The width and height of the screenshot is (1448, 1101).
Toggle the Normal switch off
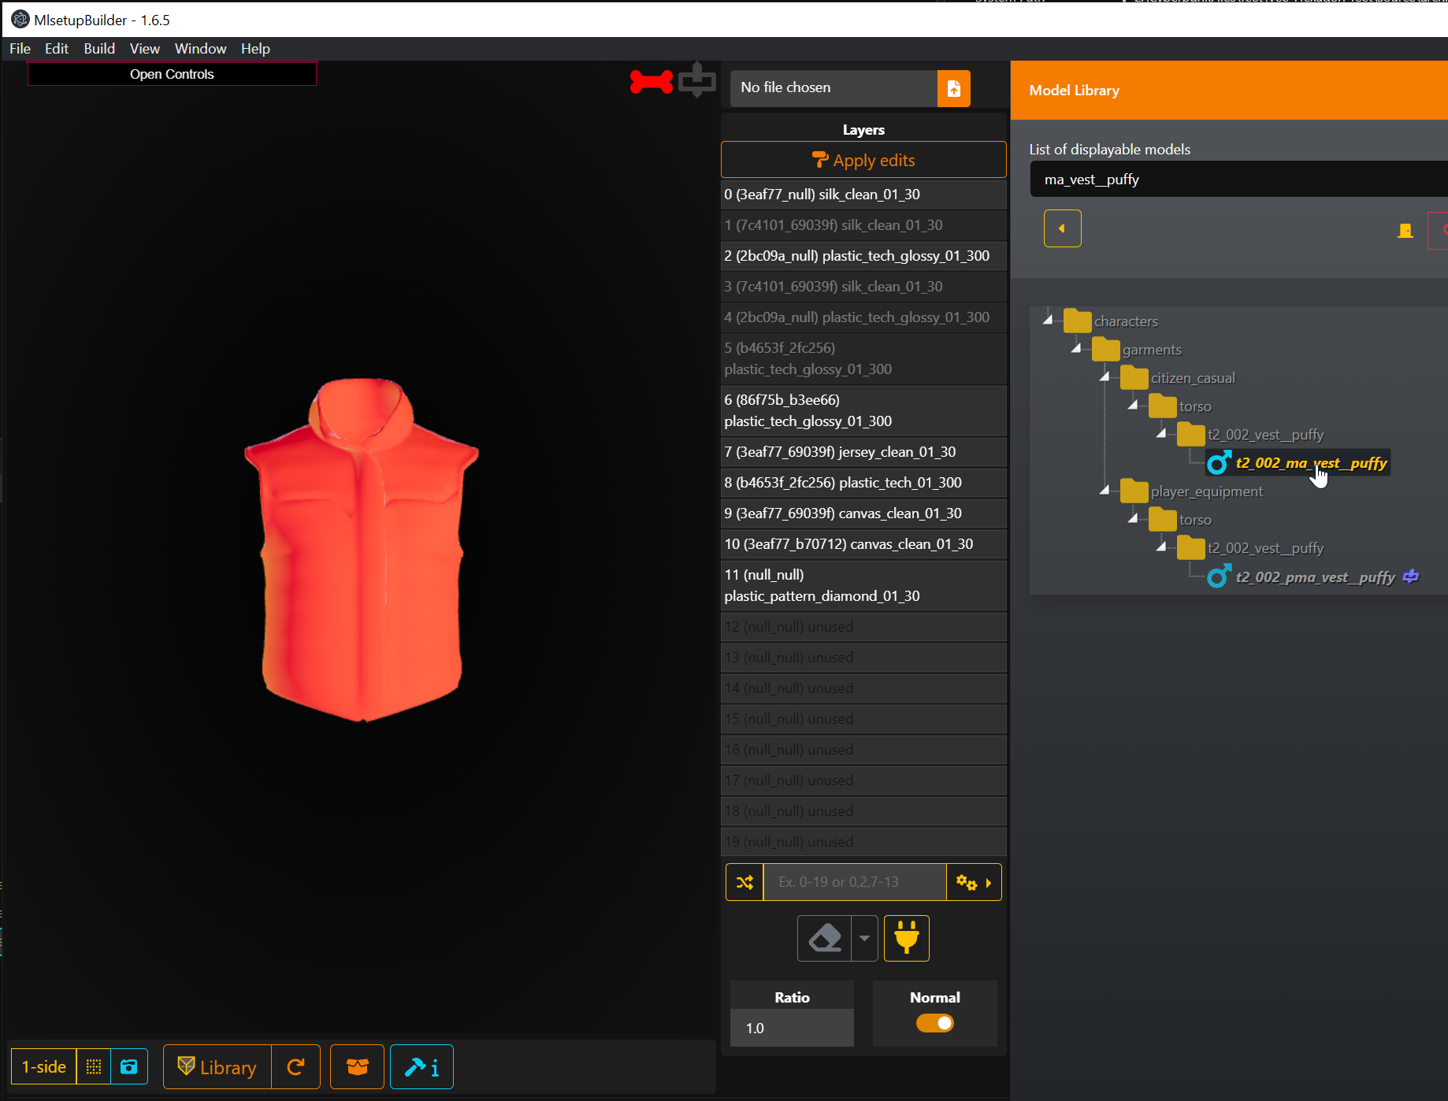pyautogui.click(x=934, y=1023)
